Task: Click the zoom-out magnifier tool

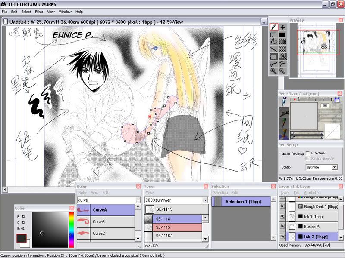Action: [283, 71]
